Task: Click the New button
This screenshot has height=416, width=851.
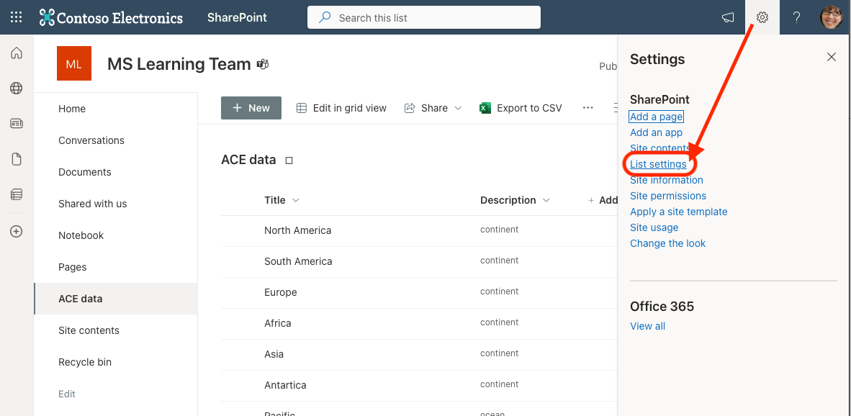Action: pyautogui.click(x=251, y=108)
